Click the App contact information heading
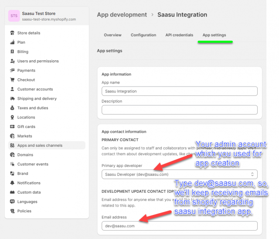This screenshot has height=239, width=279. coord(124,132)
